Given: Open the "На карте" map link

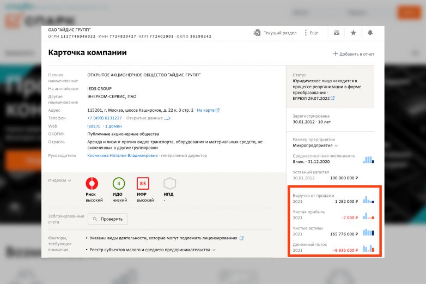Looking at the screenshot, I should click(x=208, y=110).
